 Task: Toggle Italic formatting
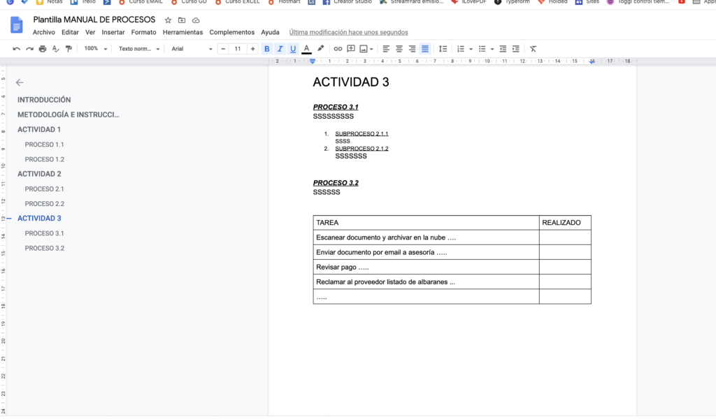coord(280,49)
